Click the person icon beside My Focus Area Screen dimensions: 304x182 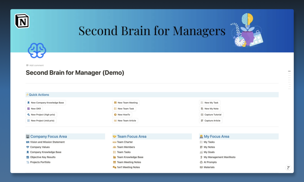point(201,136)
